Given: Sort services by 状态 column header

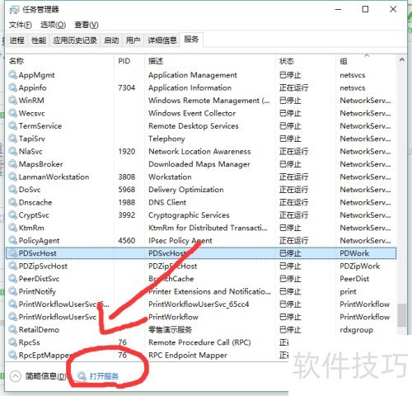Looking at the screenshot, I should tap(306, 61).
